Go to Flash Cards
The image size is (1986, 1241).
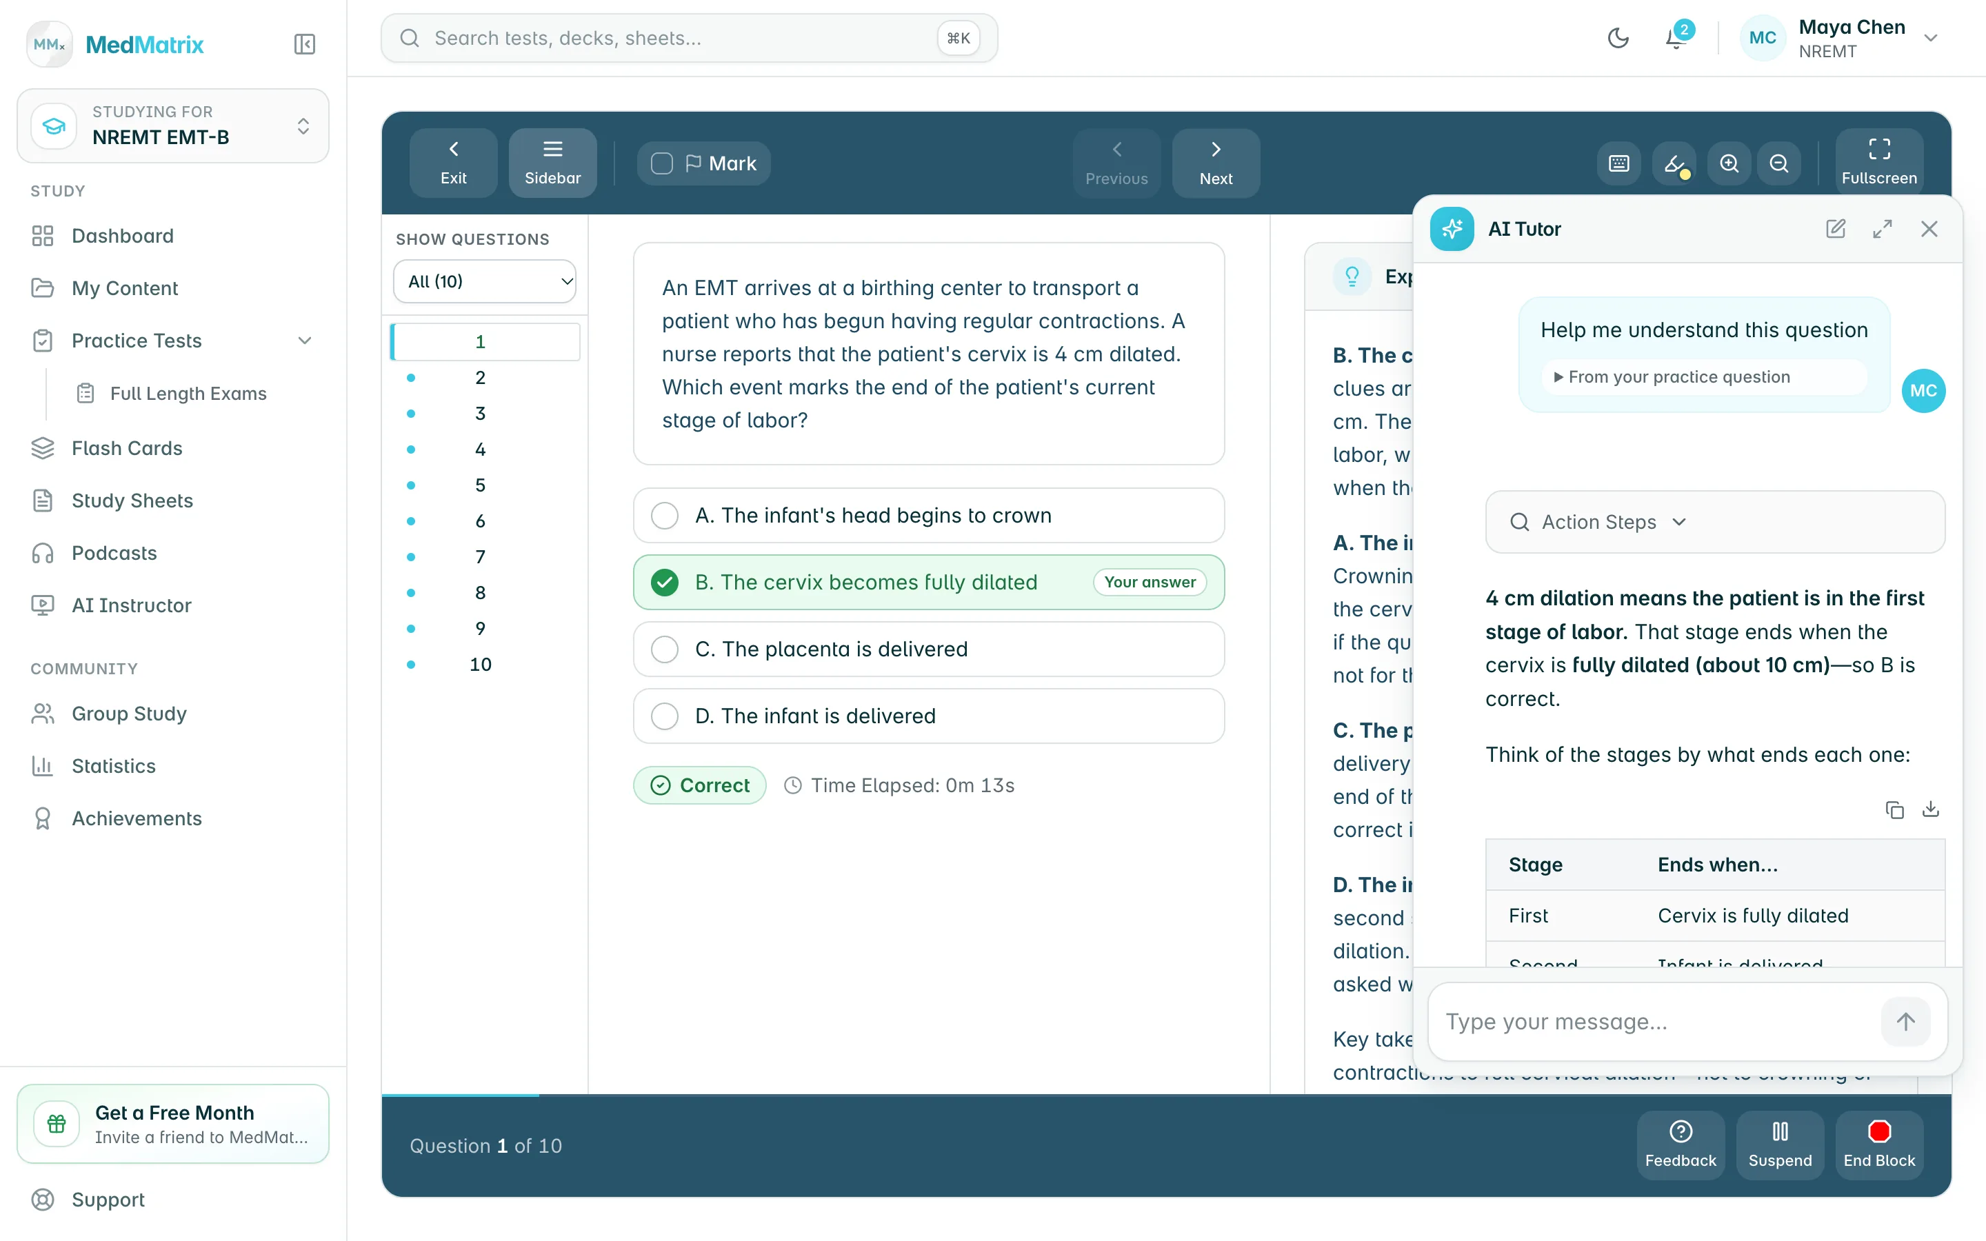click(x=173, y=448)
